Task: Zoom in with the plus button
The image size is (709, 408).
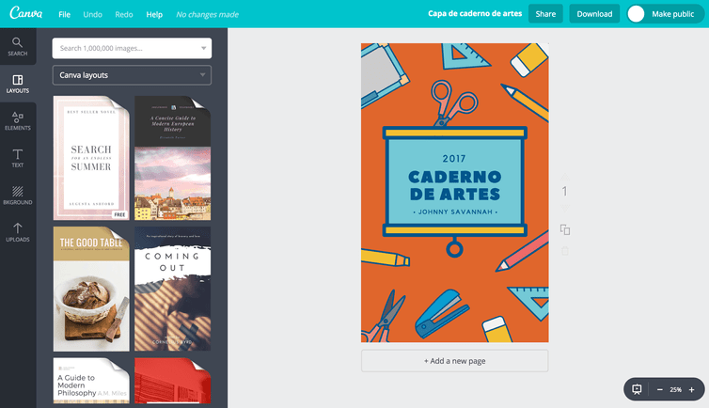Action: pyautogui.click(x=691, y=389)
